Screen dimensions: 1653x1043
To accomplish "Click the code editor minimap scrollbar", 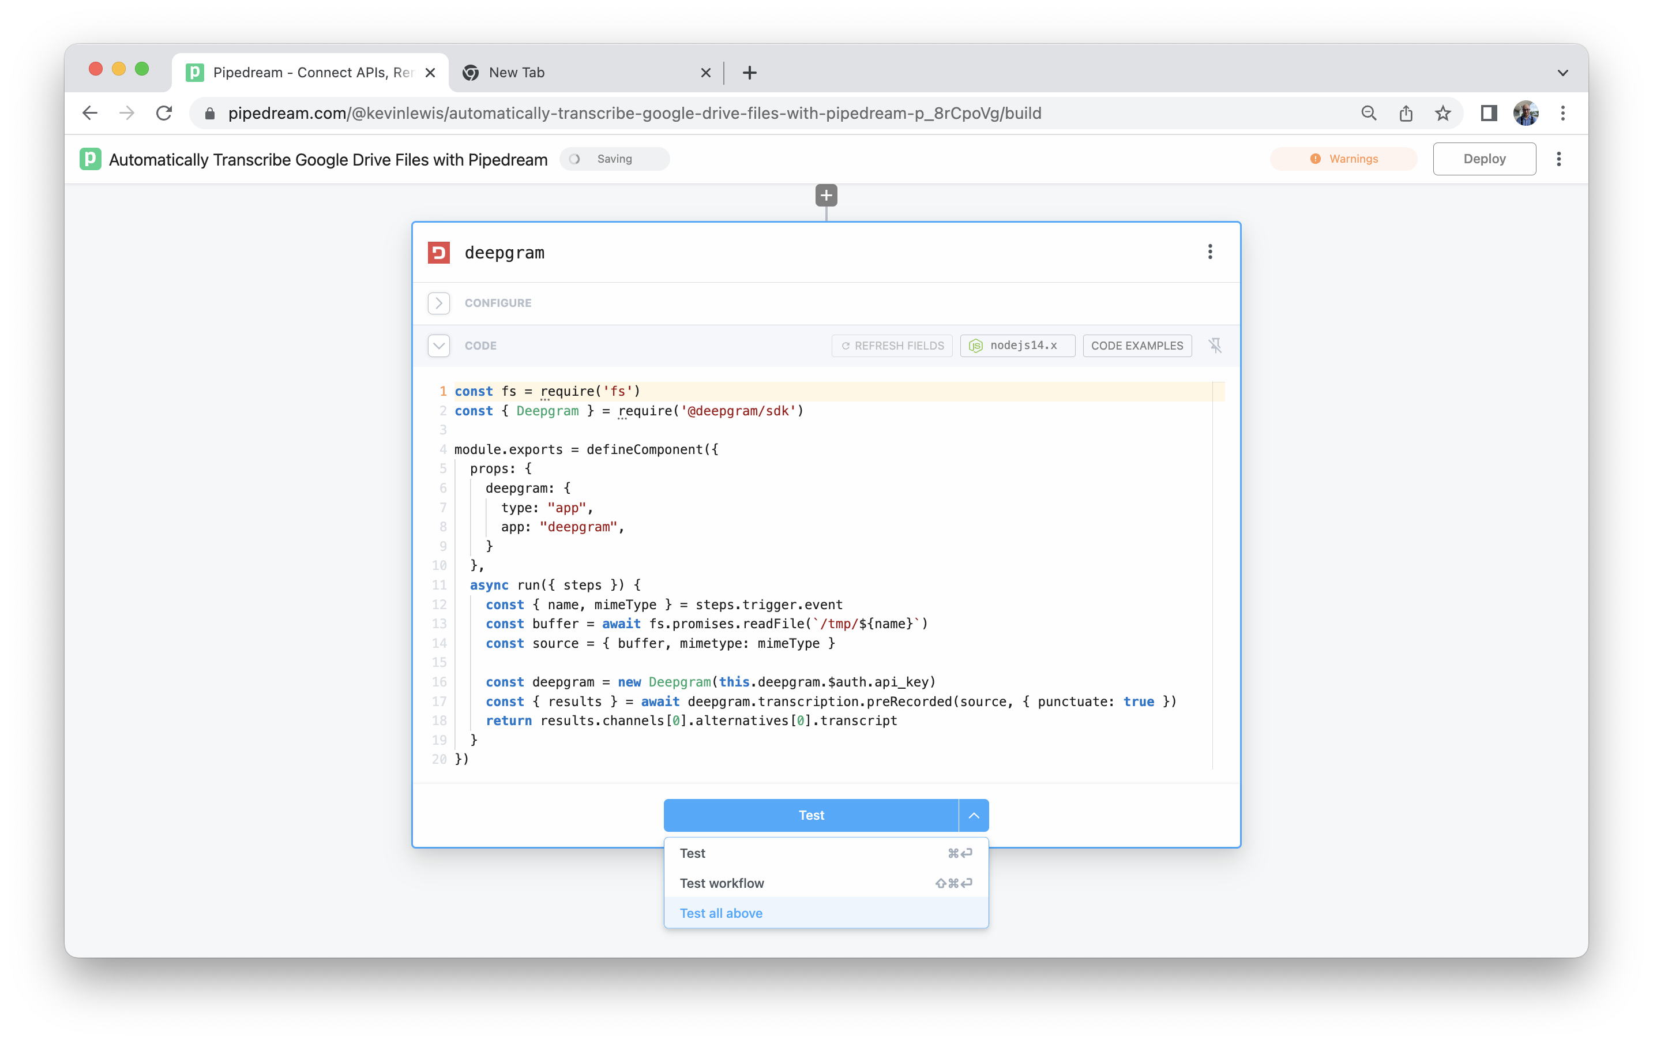I will (x=1219, y=574).
